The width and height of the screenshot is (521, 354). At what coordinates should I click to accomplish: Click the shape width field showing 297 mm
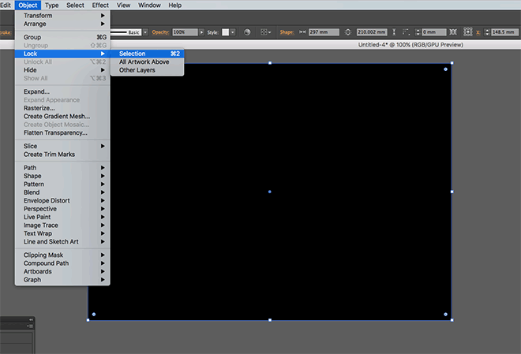pyautogui.click(x=324, y=32)
